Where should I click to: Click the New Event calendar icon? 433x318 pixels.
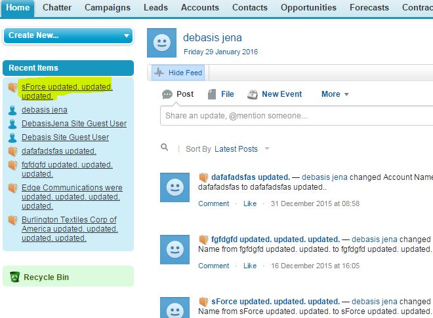click(253, 94)
